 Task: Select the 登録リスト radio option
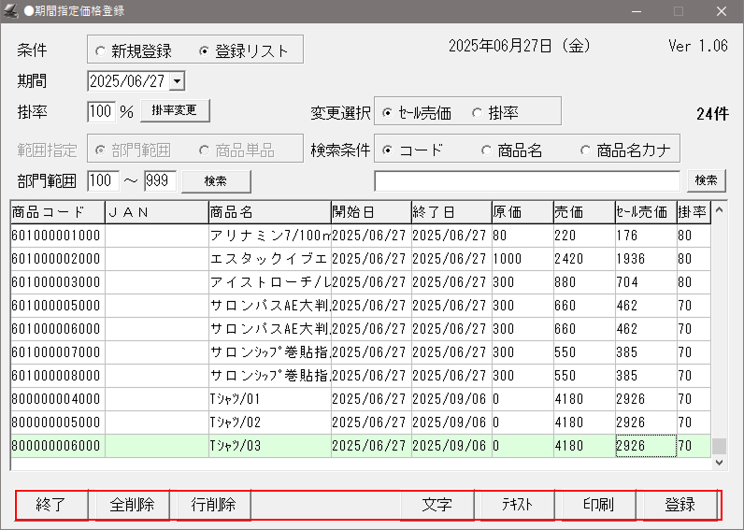pyautogui.click(x=206, y=50)
